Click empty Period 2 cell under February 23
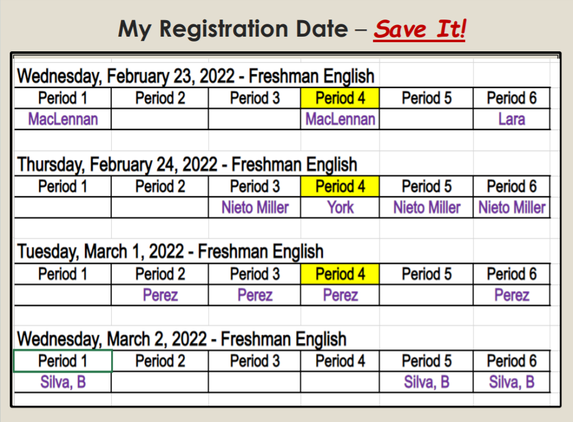 tap(160, 119)
